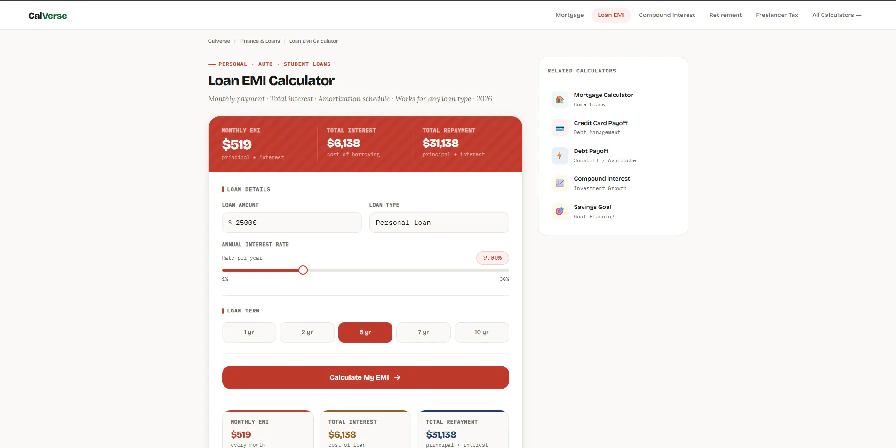This screenshot has width=896, height=448.
Task: Open the Debt Payoff lightning icon
Action: coord(560,155)
